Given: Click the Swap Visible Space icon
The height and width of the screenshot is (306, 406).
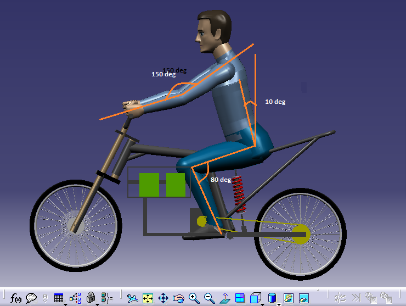Looking at the screenshot, I should (304, 298).
